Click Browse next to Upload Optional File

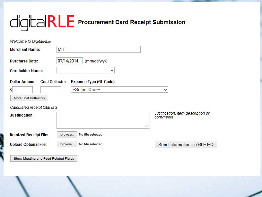point(67,144)
